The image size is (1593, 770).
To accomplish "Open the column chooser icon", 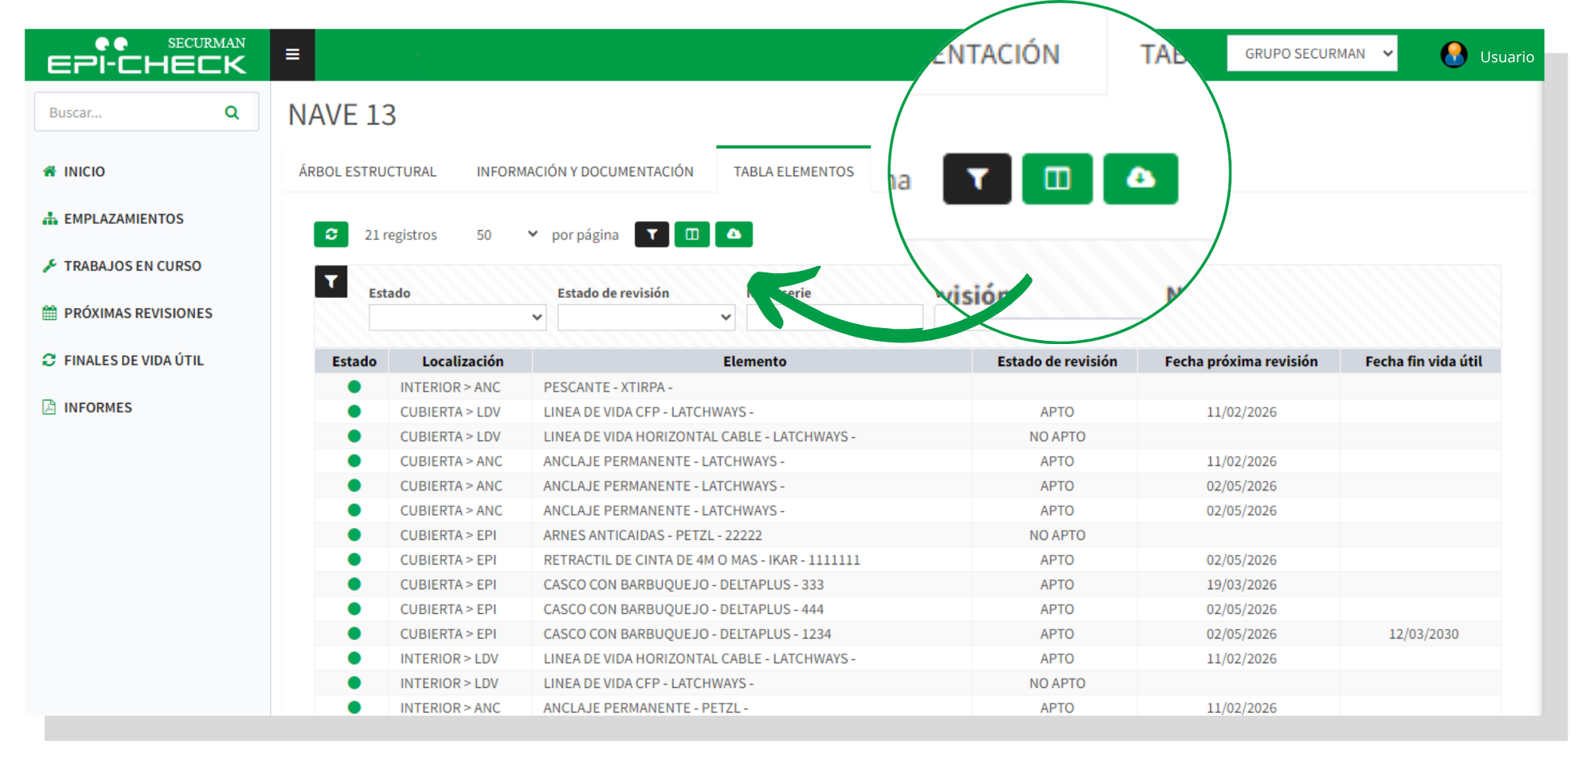I will pyautogui.click(x=692, y=234).
